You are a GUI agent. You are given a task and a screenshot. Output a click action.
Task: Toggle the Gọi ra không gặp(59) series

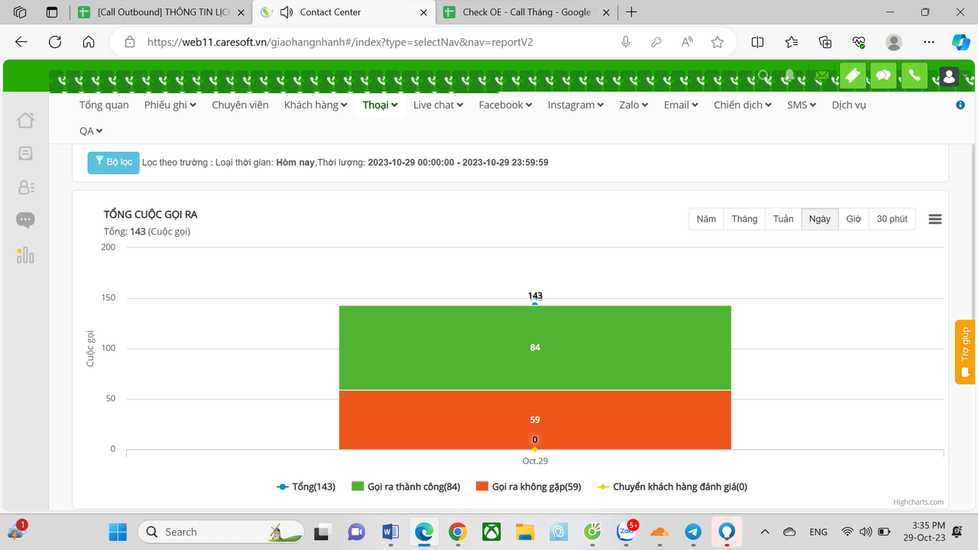pos(528,487)
